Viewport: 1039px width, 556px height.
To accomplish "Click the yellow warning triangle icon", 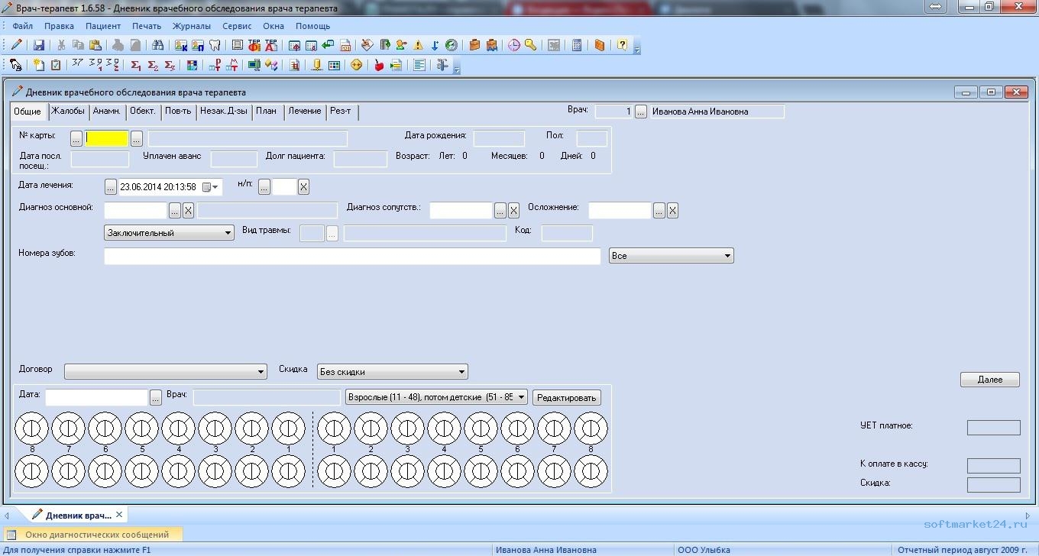I will [418, 45].
